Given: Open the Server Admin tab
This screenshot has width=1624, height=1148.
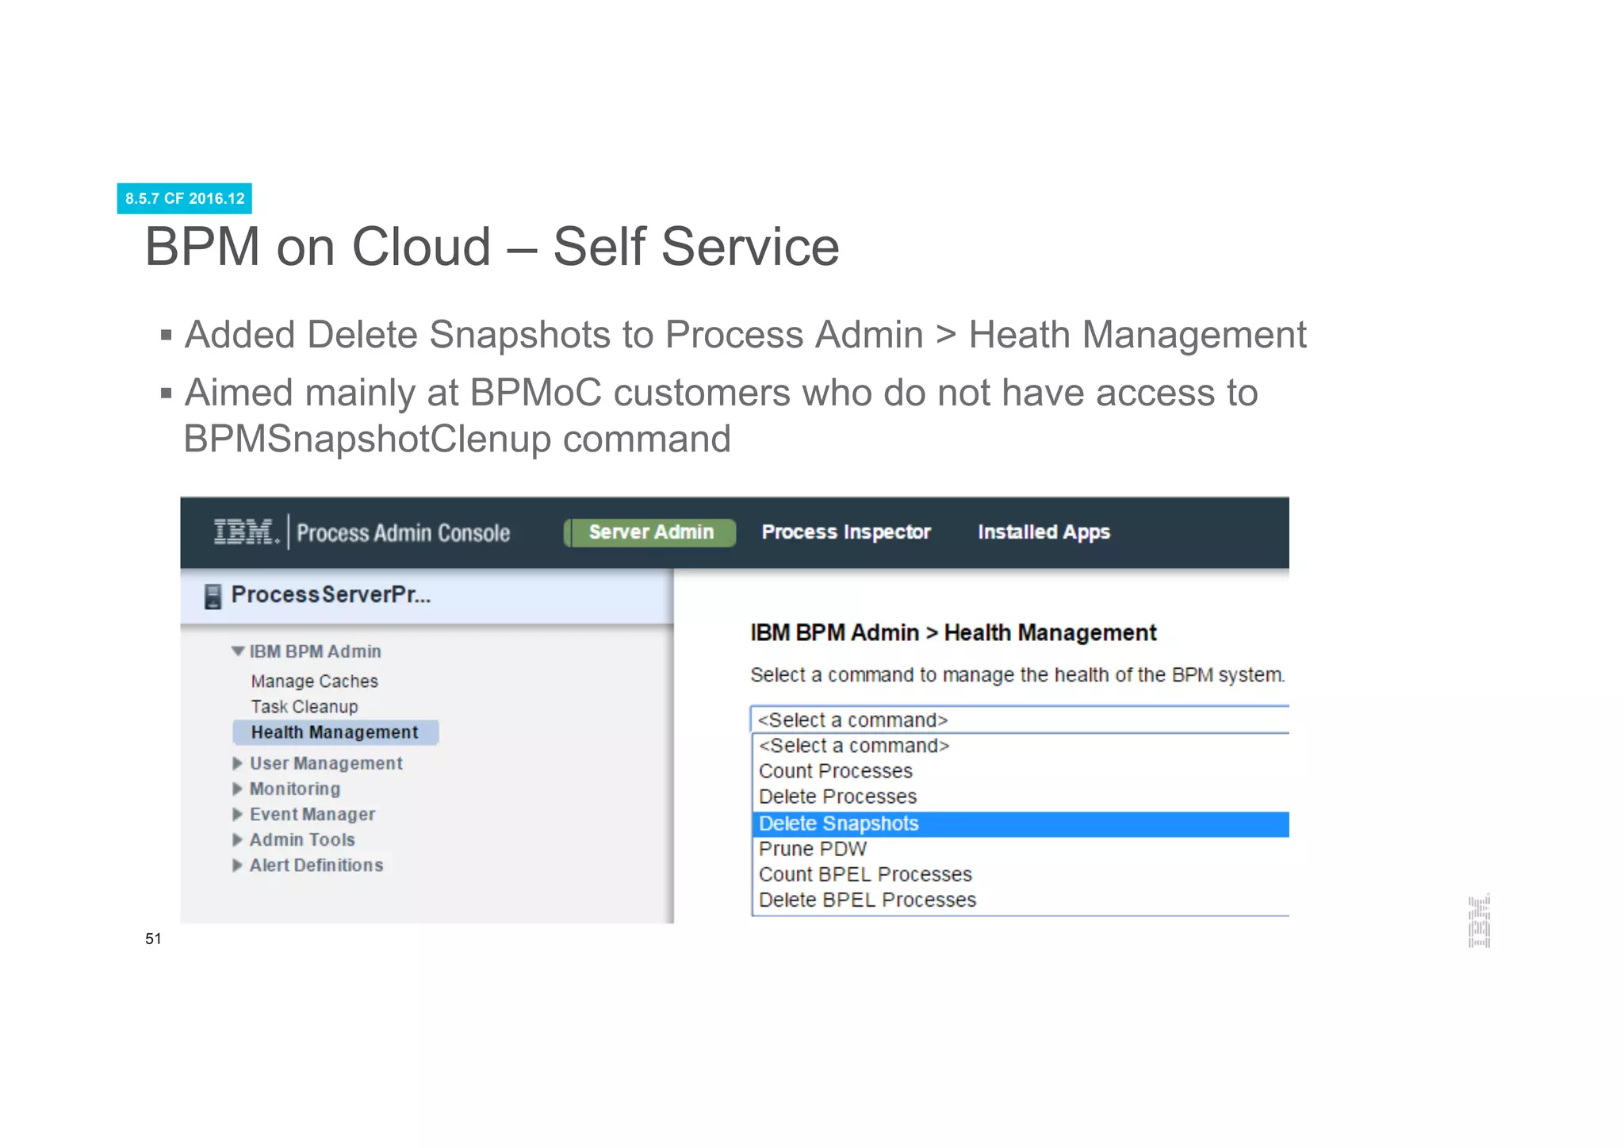Looking at the screenshot, I should coord(650,532).
